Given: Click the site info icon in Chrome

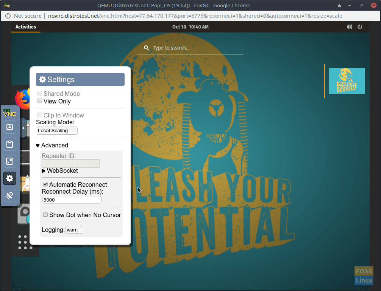Looking at the screenshot, I should [8, 16].
